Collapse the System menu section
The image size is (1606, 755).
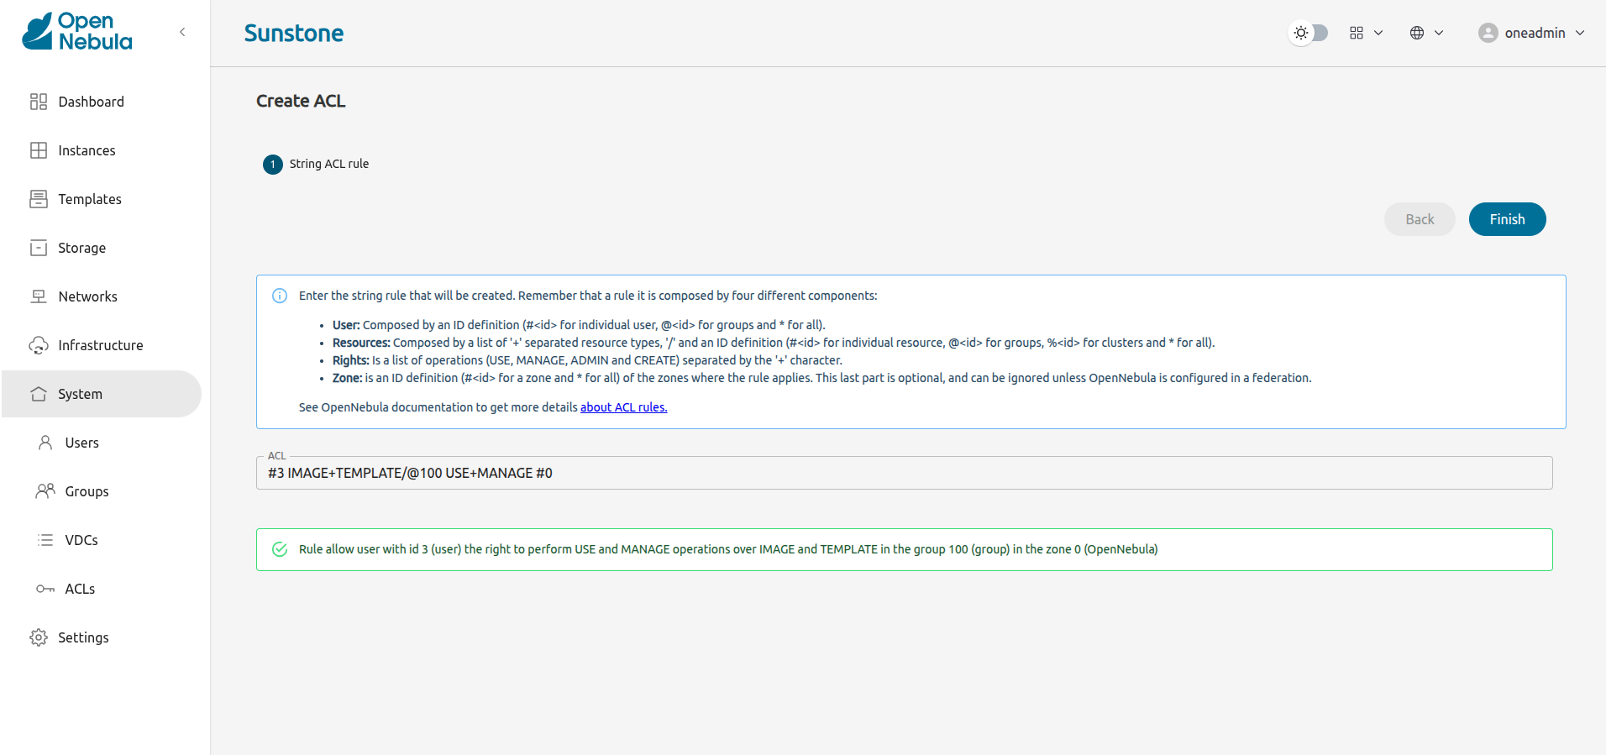102,394
